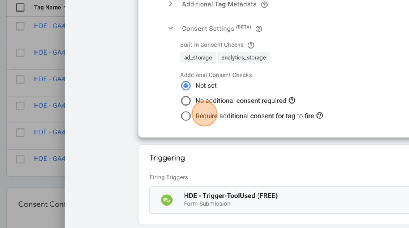Click the ad_storage consent chip
Viewport: 409px width, 228px height.
coord(198,57)
